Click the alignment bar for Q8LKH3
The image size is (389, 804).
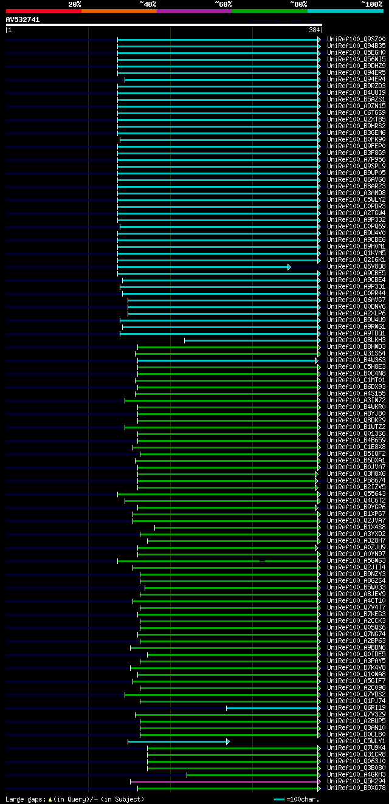tap(252, 340)
